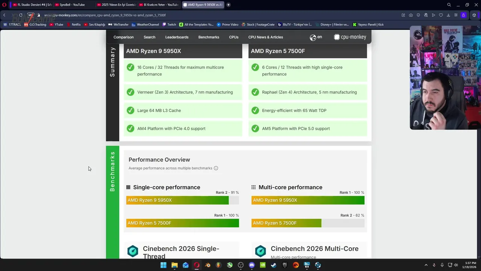Open the page translate globe icon
The height and width of the screenshot is (271, 481).
point(426,15)
